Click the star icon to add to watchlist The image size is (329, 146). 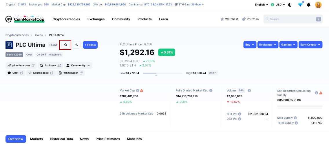click(x=65, y=45)
